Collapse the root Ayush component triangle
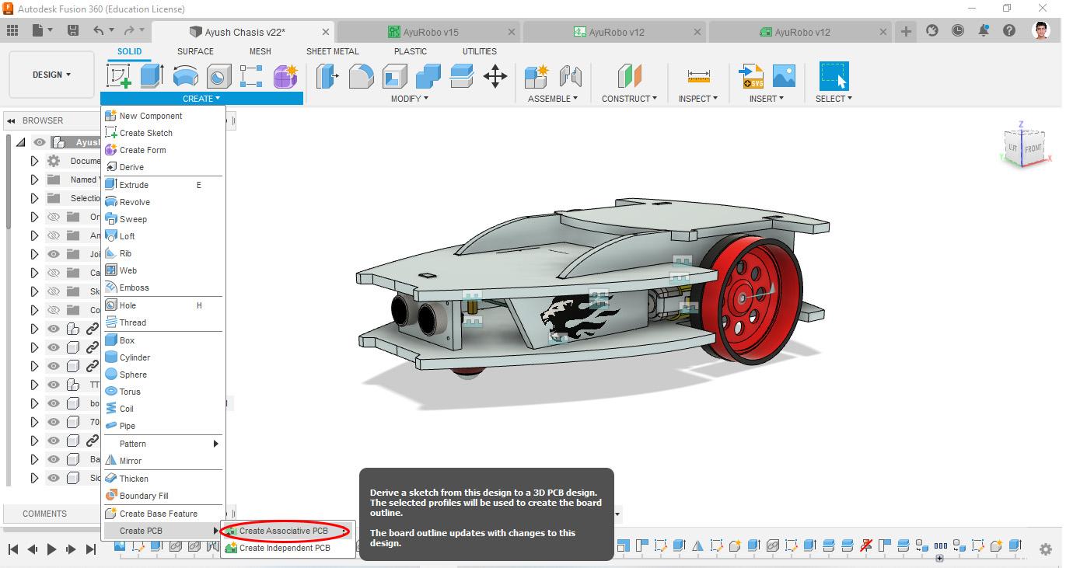 point(20,142)
